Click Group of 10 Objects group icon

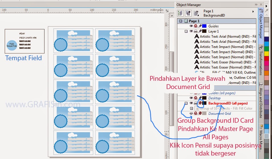pos(196,108)
